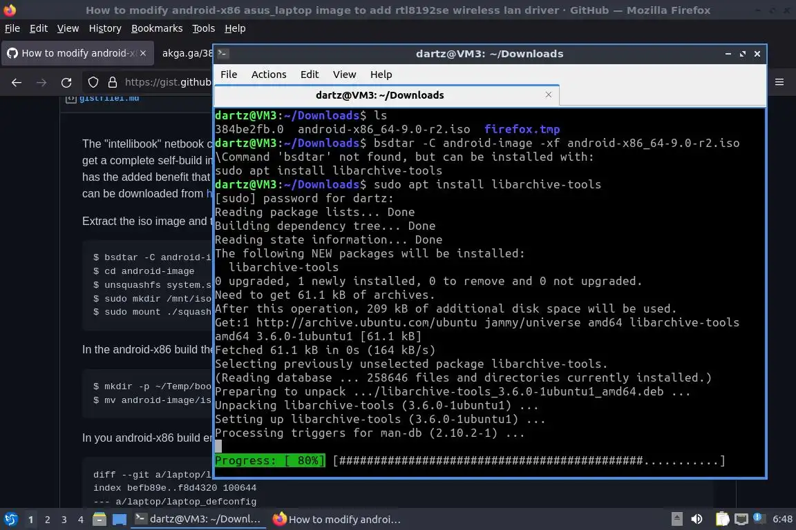Open Firefox History menu
Viewport: 796px width, 530px height.
(x=105, y=28)
